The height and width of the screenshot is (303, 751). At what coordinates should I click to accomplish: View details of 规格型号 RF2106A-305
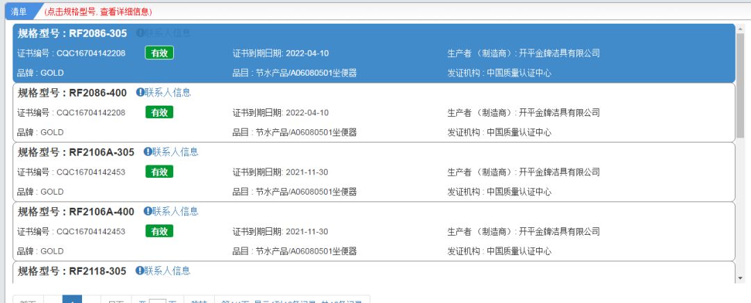click(76, 151)
